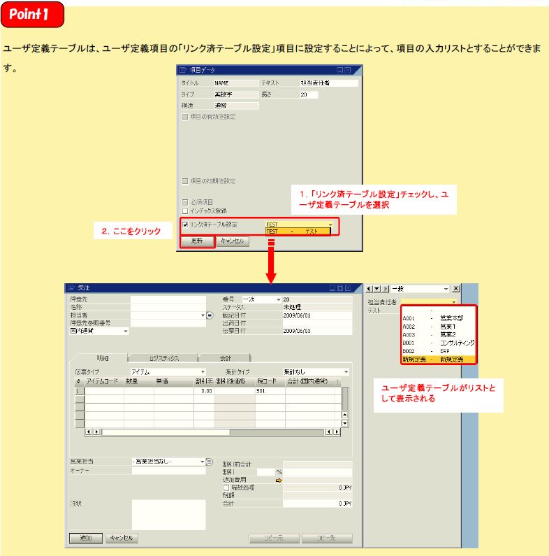
Task: Click 注釈 remarks text area
Action: [168, 515]
